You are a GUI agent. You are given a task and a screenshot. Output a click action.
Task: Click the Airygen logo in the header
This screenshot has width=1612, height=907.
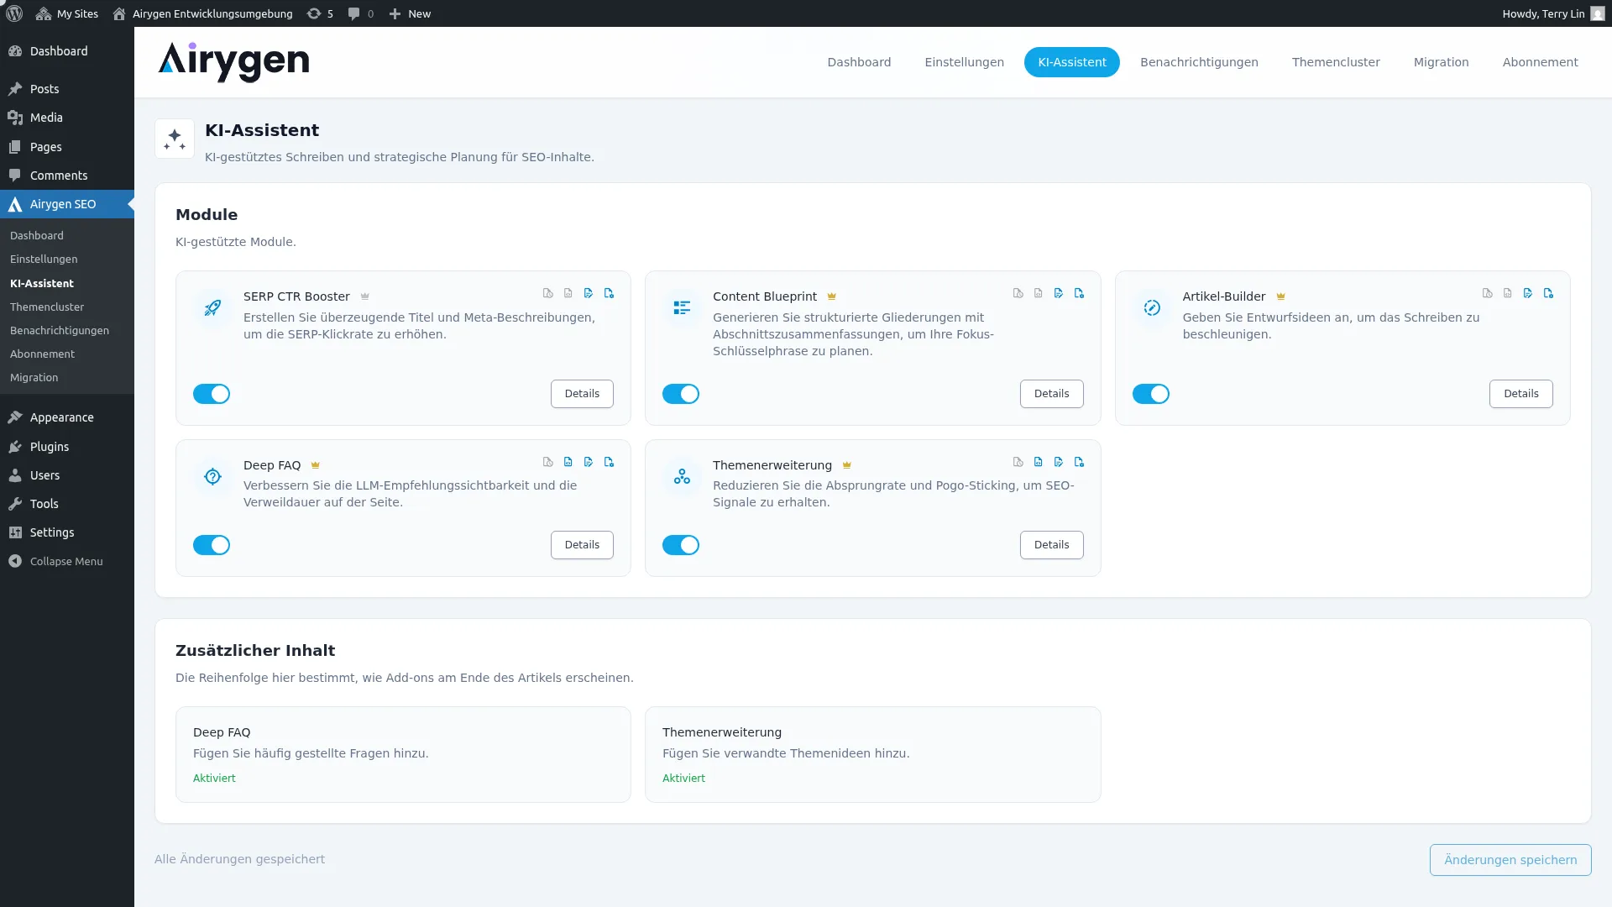coord(233,62)
